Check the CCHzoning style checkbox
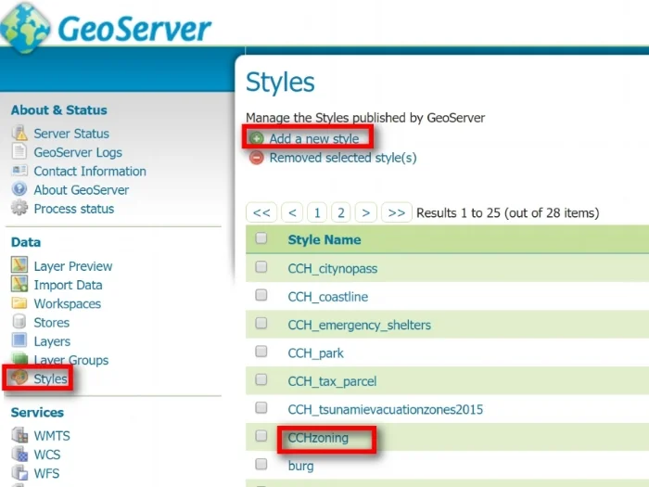This screenshot has height=487, width=649. (261, 436)
